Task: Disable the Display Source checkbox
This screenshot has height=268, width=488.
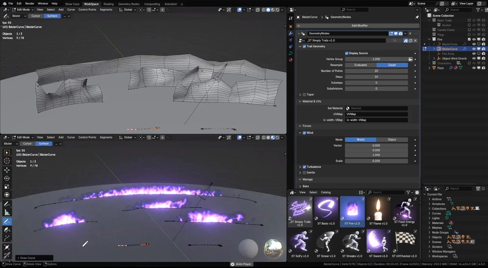Action: (x=346, y=53)
